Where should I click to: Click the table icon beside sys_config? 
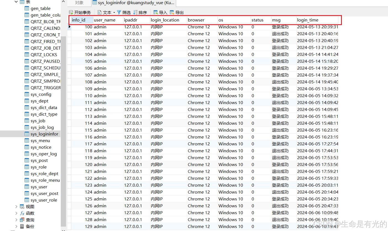coord(27,94)
